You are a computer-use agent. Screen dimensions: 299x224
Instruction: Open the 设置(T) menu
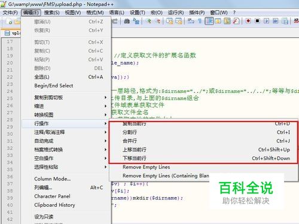(138, 13)
